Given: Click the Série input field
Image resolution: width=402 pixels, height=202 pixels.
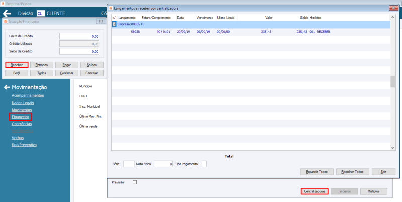Looking at the screenshot, I should (x=129, y=164).
